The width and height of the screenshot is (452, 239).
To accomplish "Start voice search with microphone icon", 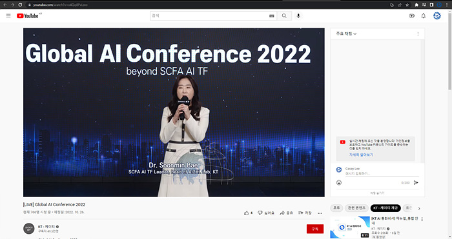I will coord(298,16).
